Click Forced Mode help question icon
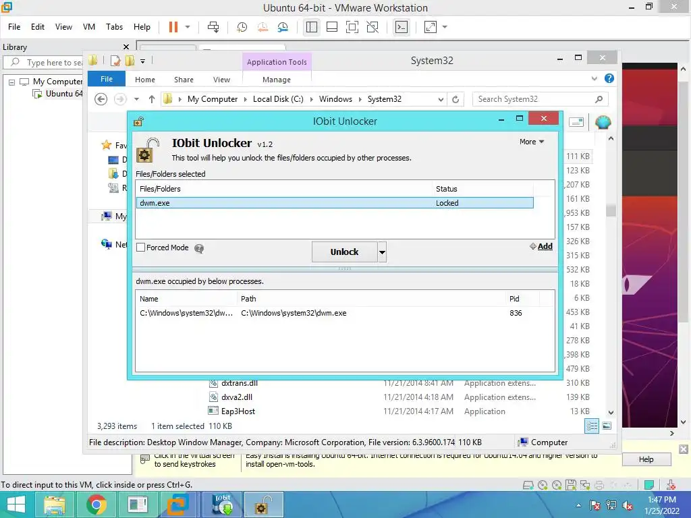The width and height of the screenshot is (691, 518). (199, 248)
